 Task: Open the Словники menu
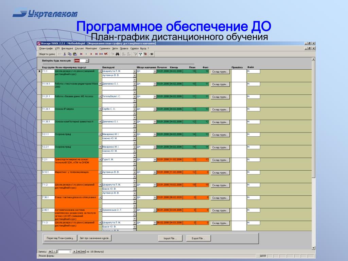point(105,48)
